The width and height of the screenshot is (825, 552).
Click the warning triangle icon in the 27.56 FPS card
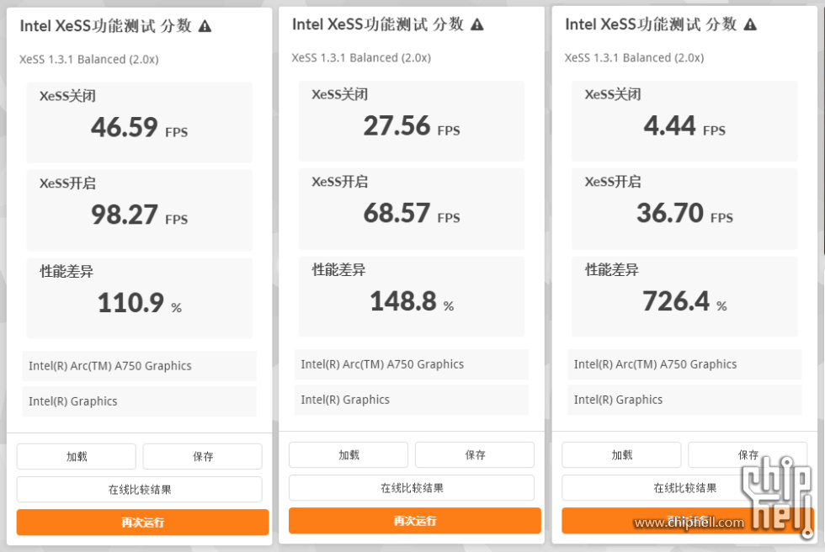[x=476, y=24]
